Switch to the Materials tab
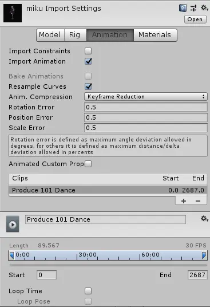Image resolution: width=210 pixels, height=307 pixels. [x=155, y=35]
